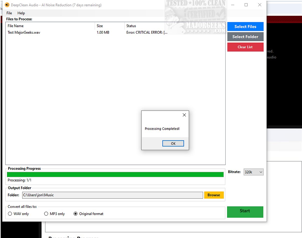Minimize the DeepClean Audio window

(232, 5)
